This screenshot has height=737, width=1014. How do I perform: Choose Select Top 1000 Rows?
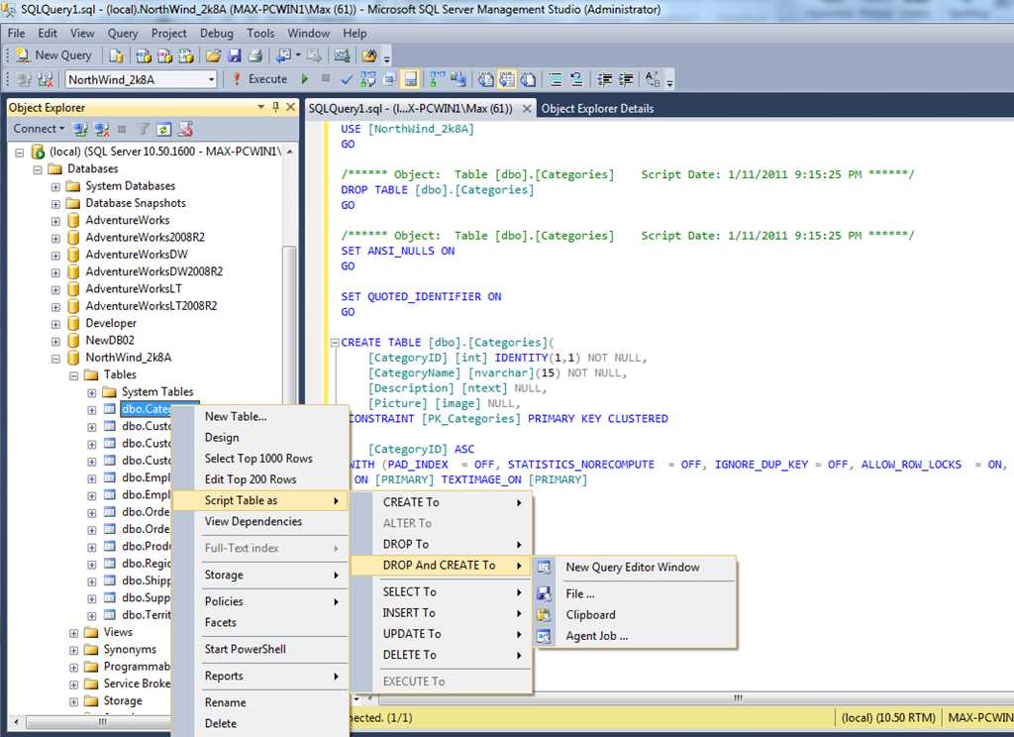pos(260,458)
